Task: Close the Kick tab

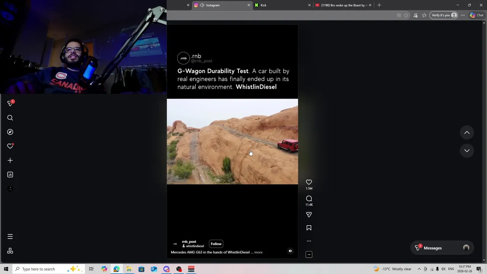Action: coord(309,5)
